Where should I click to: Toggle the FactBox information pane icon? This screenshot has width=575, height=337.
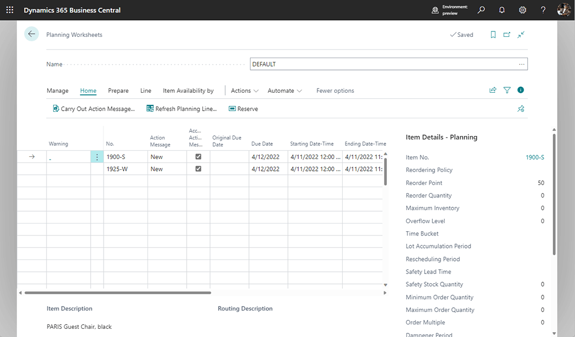click(521, 90)
